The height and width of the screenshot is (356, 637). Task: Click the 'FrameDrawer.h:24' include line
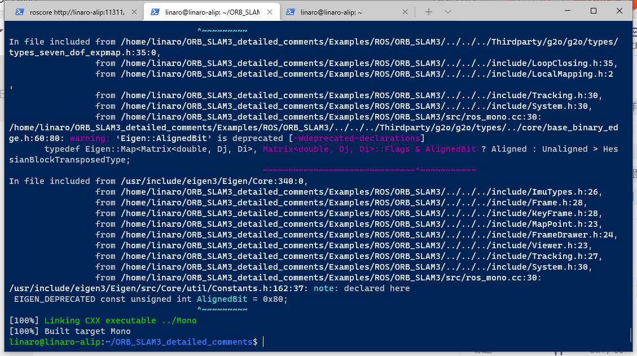(x=357, y=235)
